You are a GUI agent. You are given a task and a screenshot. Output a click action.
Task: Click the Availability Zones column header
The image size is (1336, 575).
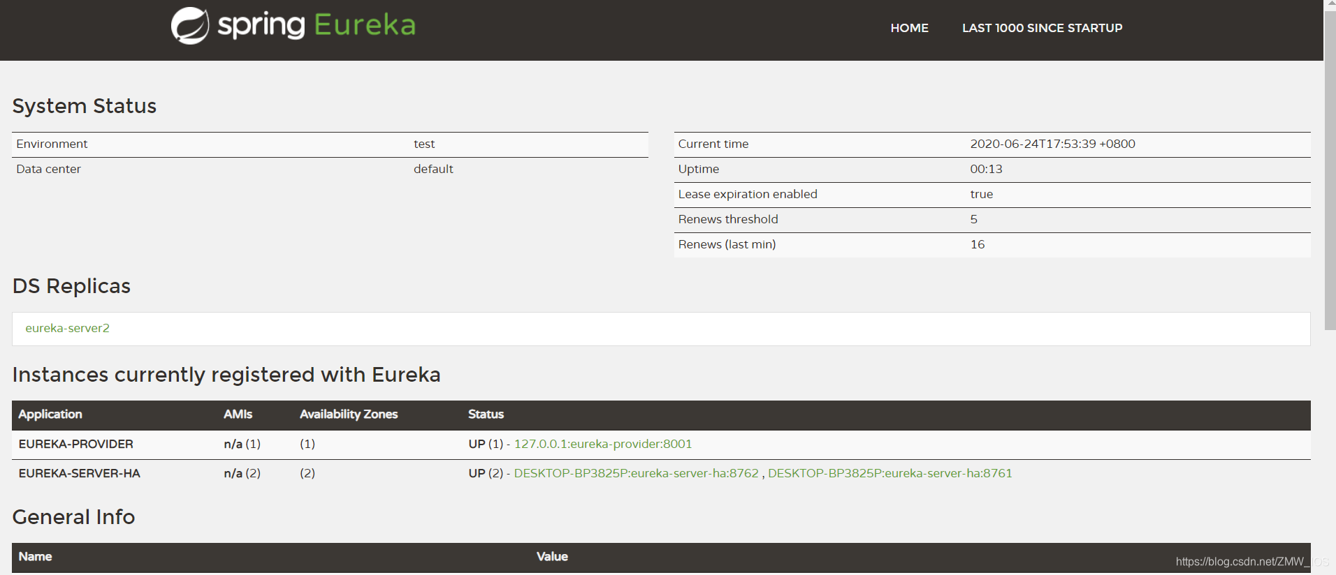(x=349, y=415)
